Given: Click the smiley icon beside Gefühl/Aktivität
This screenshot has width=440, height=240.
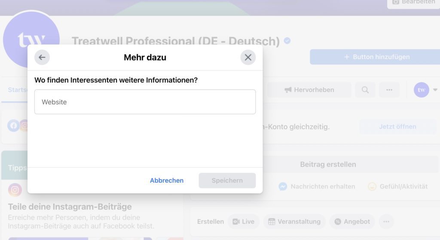Looking at the screenshot, I should coord(372,186).
